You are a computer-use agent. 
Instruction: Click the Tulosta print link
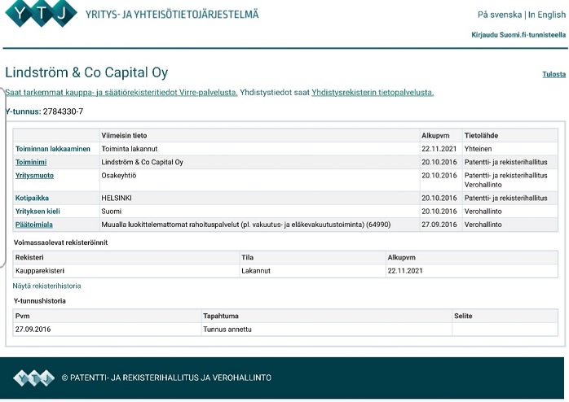click(x=554, y=74)
